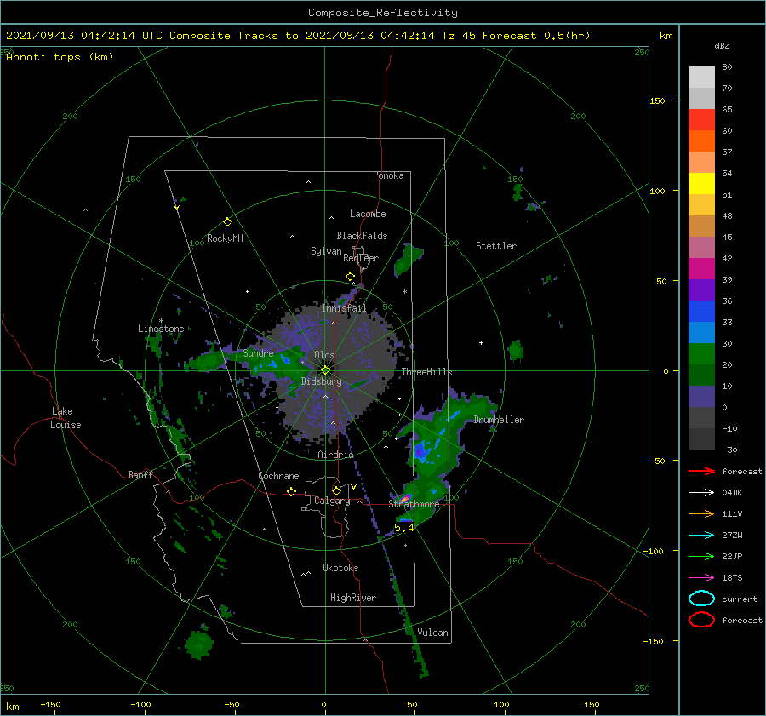Click the HighRiver city label
This screenshot has height=716, width=766.
click(353, 598)
